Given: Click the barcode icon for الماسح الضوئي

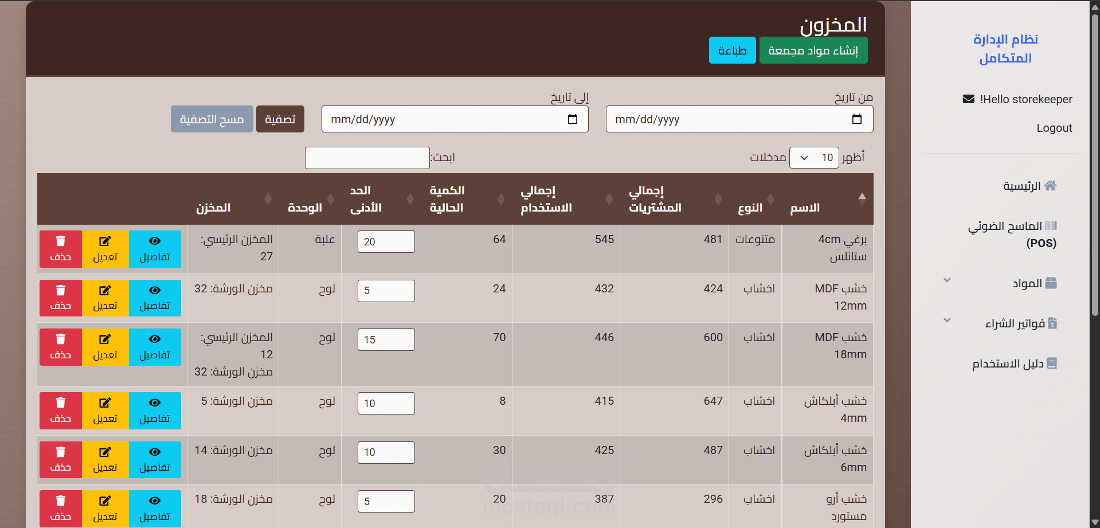Looking at the screenshot, I should [1051, 226].
